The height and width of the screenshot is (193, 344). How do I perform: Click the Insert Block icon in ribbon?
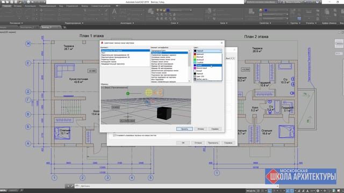(209, 11)
